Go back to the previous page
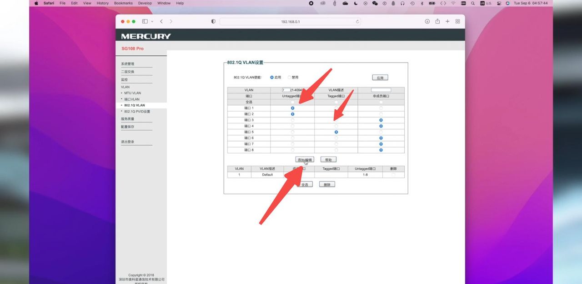 tap(161, 21)
